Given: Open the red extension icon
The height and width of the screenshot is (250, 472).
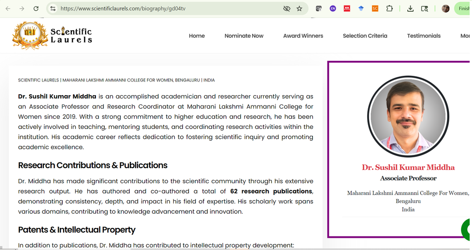Looking at the screenshot, I should pyautogui.click(x=347, y=8).
